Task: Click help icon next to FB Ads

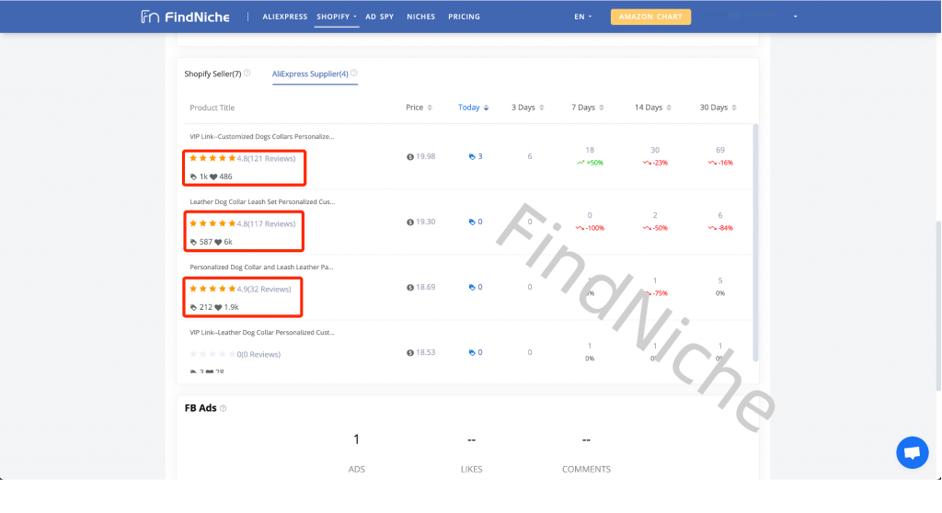Action: click(223, 408)
